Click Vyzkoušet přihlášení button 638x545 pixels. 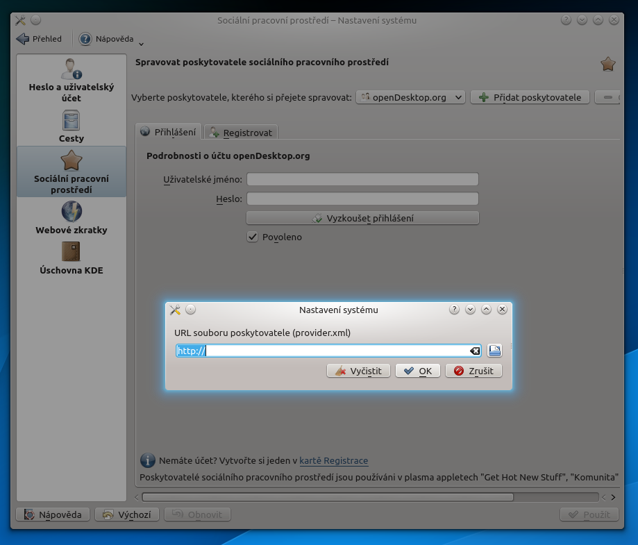pyautogui.click(x=362, y=218)
